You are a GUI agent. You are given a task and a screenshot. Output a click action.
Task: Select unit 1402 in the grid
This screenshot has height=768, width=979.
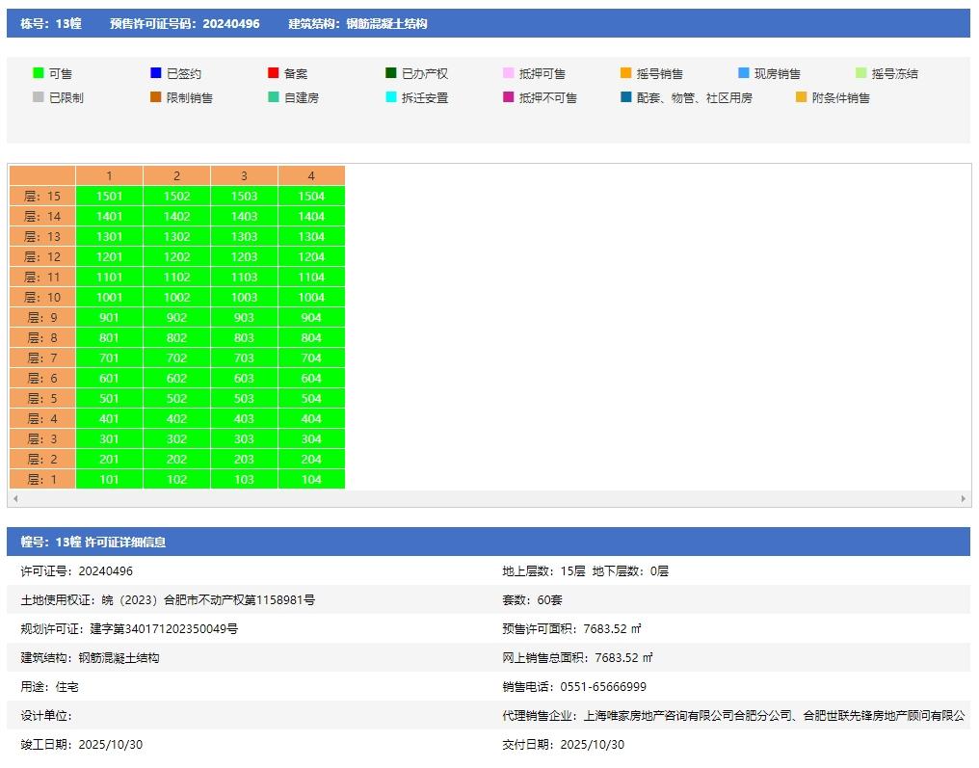pos(176,216)
